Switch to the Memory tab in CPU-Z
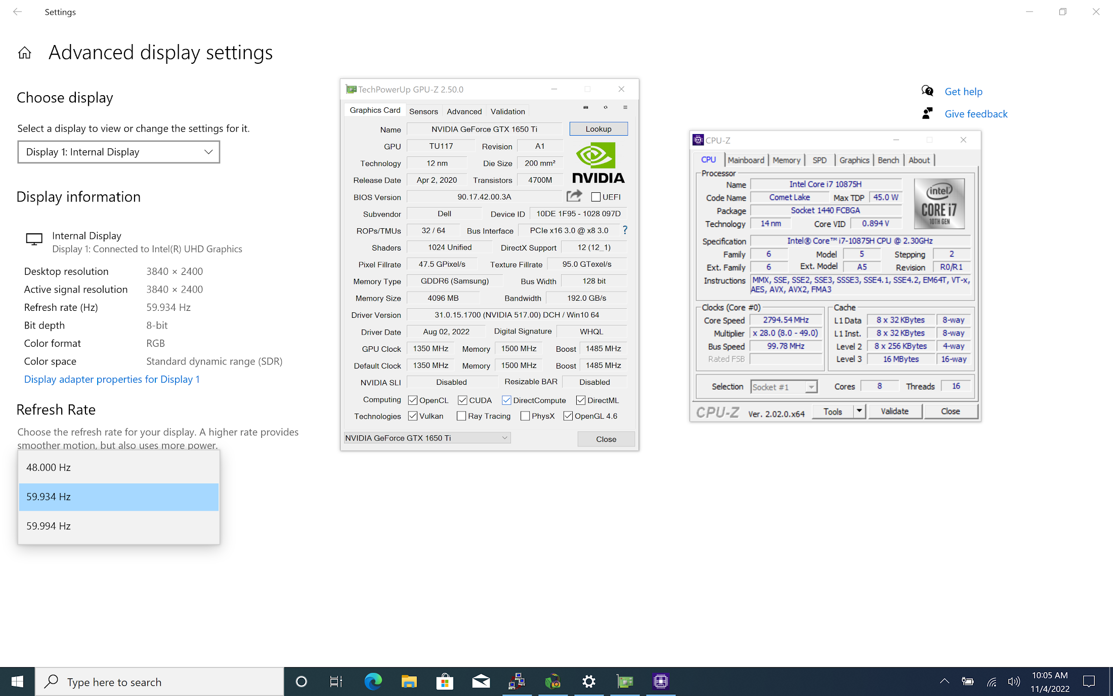The width and height of the screenshot is (1113, 696). (786, 160)
